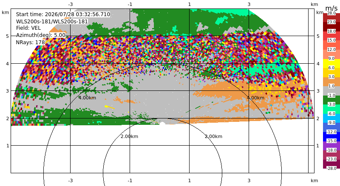Click the bottom axis tick label 3
This screenshot has height=186, width=340.
pyautogui.click(x=249, y=180)
